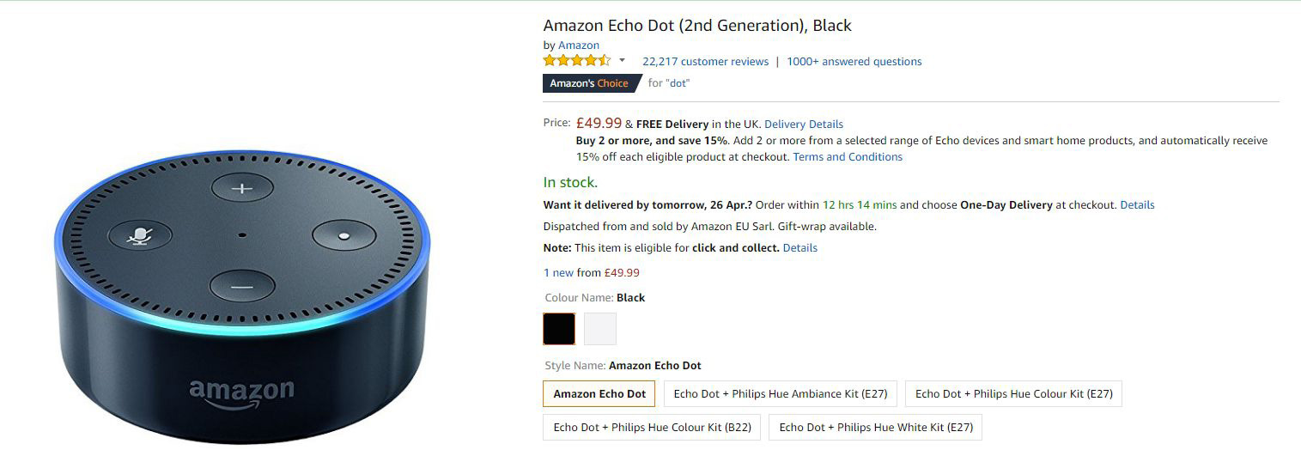Choose Echo Dot + Philips Hue Colour Kit (B22)

[652, 427]
